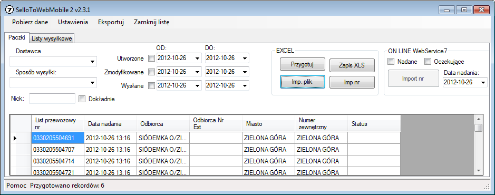Click Odbiorca cell in row 0330205504707
This screenshot has width=495, height=195.
(x=163, y=150)
